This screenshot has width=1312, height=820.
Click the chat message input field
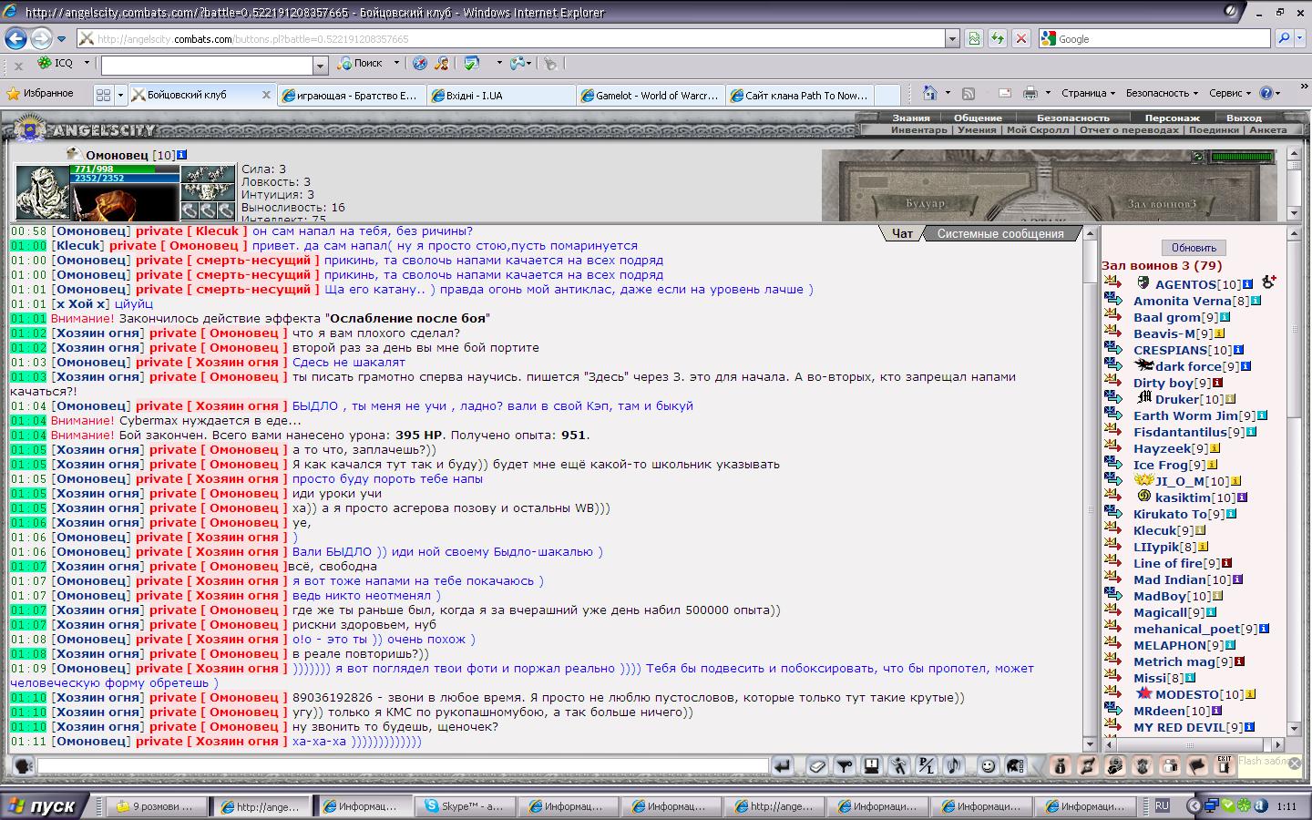point(403,766)
